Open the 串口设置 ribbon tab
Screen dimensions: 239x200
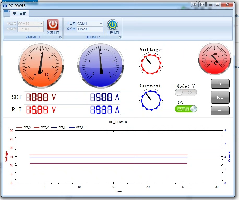click(x=19, y=13)
